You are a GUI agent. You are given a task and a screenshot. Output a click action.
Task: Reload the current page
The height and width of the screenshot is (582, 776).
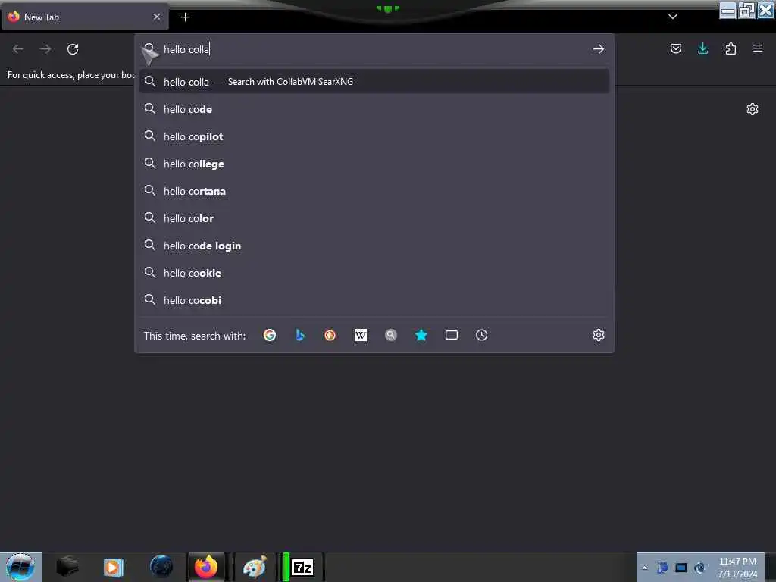73,49
